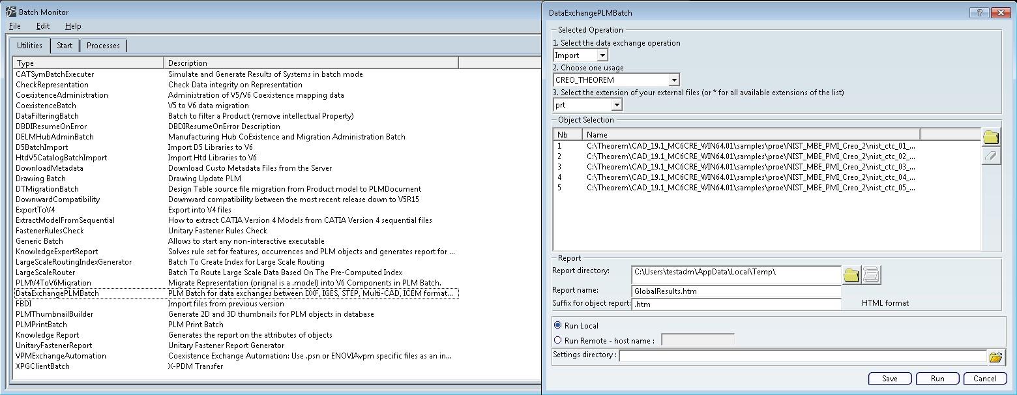The width and height of the screenshot is (1017, 395).
Task: Select the HtdV5CatalogBatchImport utility
Action: coord(61,158)
